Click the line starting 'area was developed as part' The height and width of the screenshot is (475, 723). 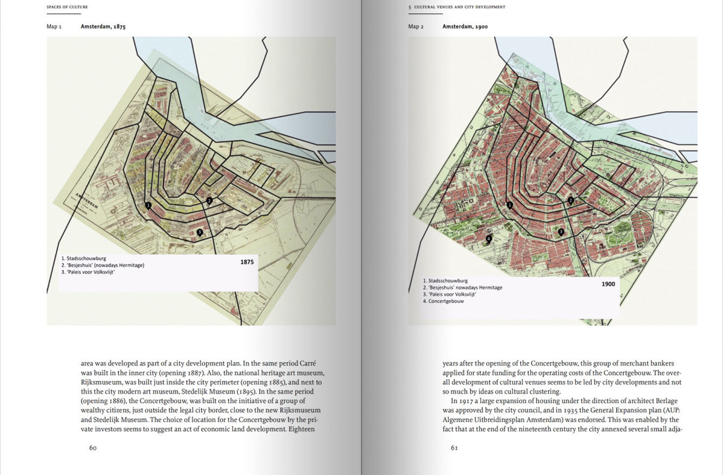198,363
